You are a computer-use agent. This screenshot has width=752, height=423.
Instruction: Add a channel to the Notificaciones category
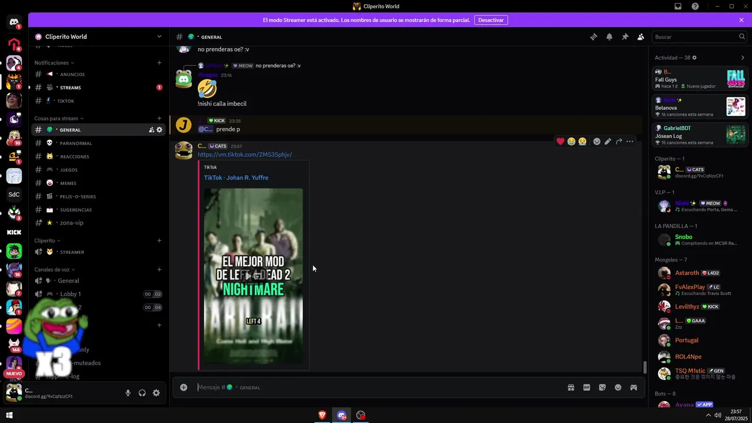pos(159,62)
